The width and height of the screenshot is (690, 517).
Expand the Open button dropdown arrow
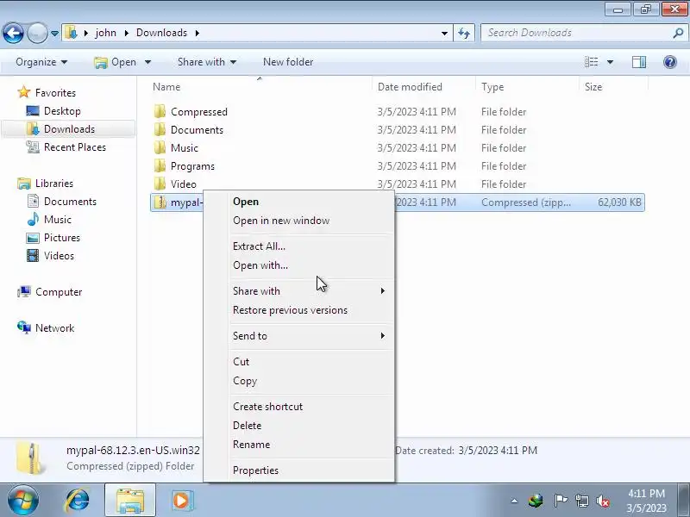click(x=147, y=62)
